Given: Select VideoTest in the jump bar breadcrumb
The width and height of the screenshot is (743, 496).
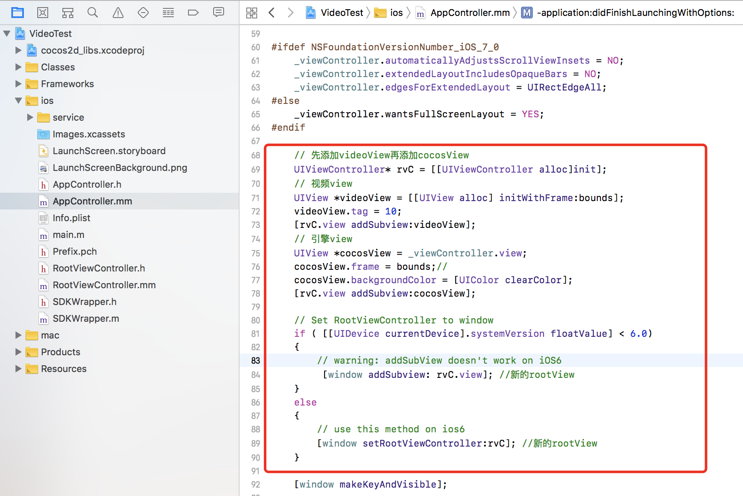Looking at the screenshot, I should pyautogui.click(x=342, y=13).
